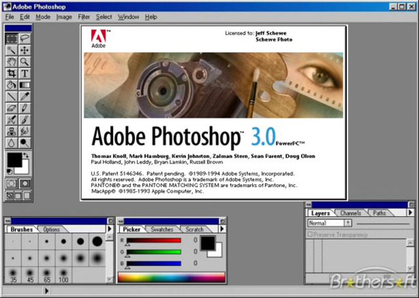Viewport: 419px width, 298px height.
Task: Select the Eraser tool
Action: (x=12, y=108)
